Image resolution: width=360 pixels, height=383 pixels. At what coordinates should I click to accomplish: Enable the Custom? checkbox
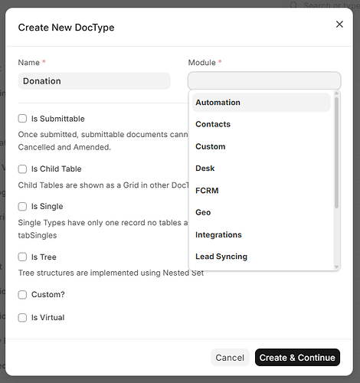click(x=22, y=294)
